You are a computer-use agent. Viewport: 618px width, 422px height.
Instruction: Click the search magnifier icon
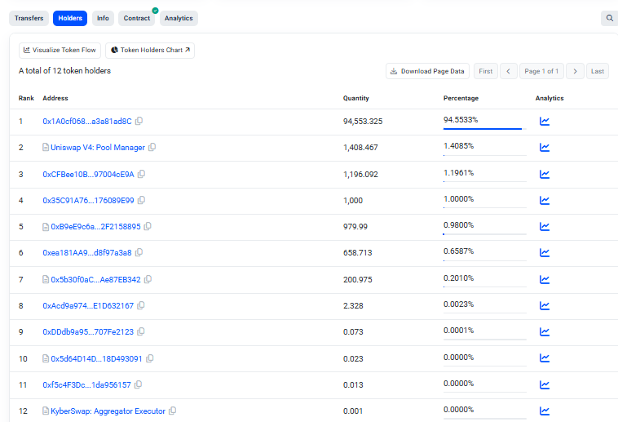coord(609,18)
